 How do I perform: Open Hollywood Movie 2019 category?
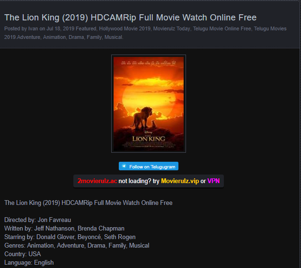pos(125,28)
